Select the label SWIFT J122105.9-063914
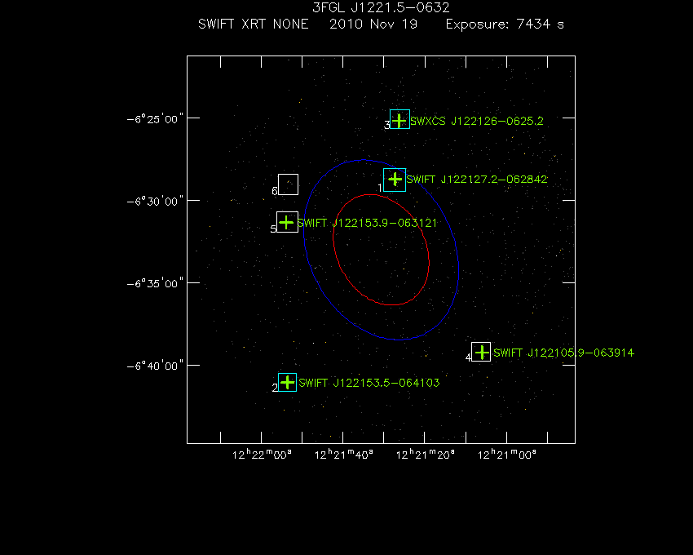Screen dimensions: 693x555 564,353
